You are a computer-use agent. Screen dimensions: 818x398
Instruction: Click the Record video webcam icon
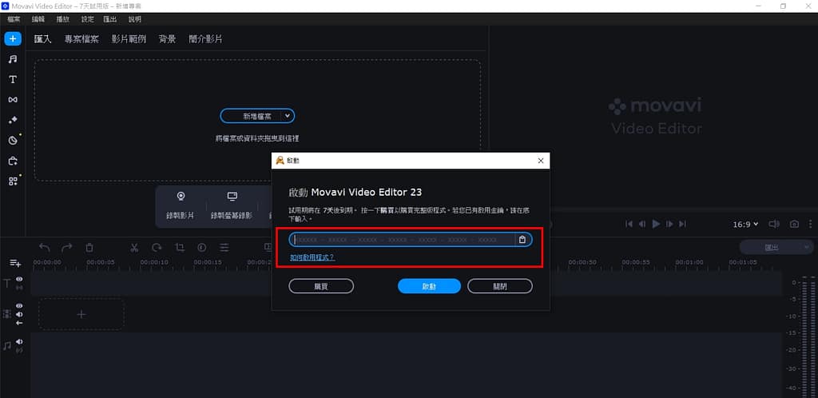tap(181, 196)
